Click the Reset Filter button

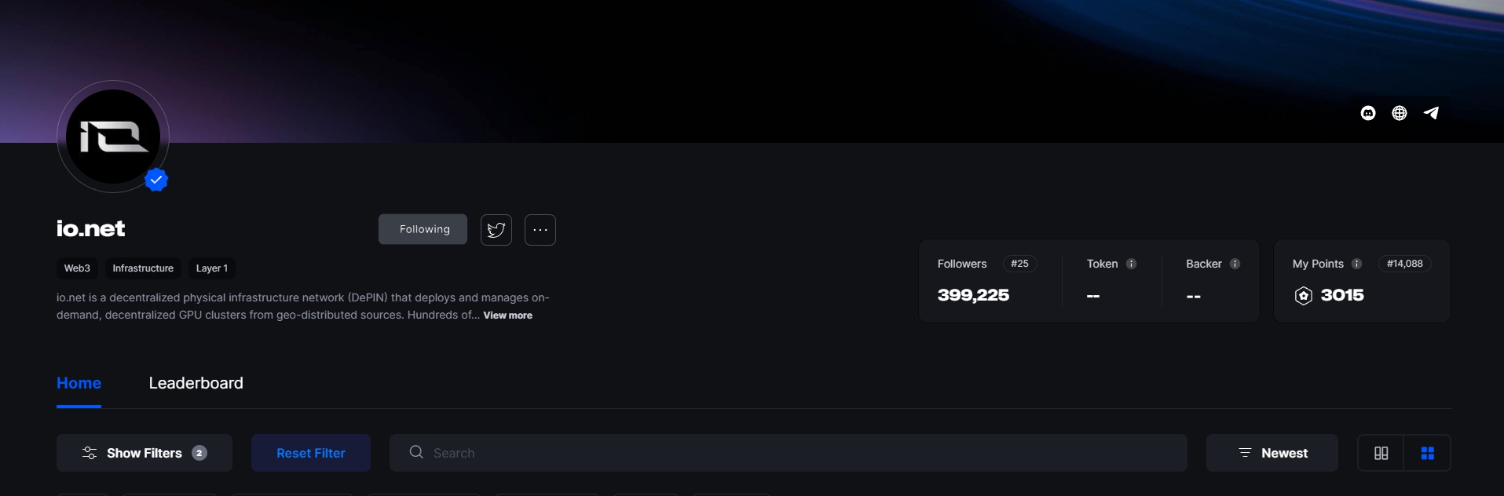click(x=311, y=453)
